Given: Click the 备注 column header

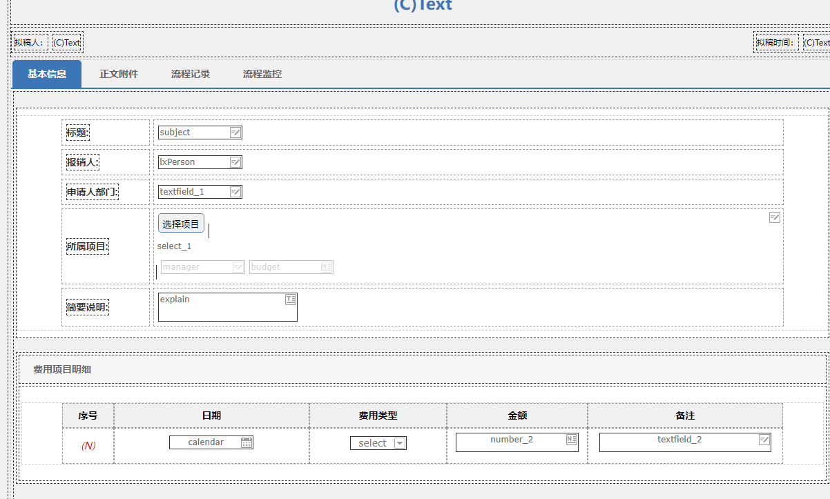Looking at the screenshot, I should (685, 415).
